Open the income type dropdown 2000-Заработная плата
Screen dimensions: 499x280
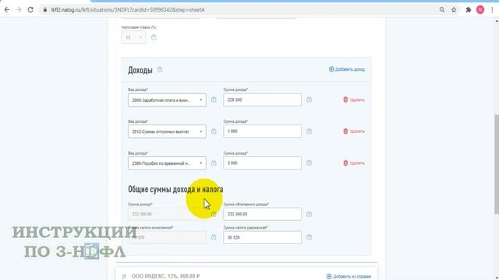(167, 100)
